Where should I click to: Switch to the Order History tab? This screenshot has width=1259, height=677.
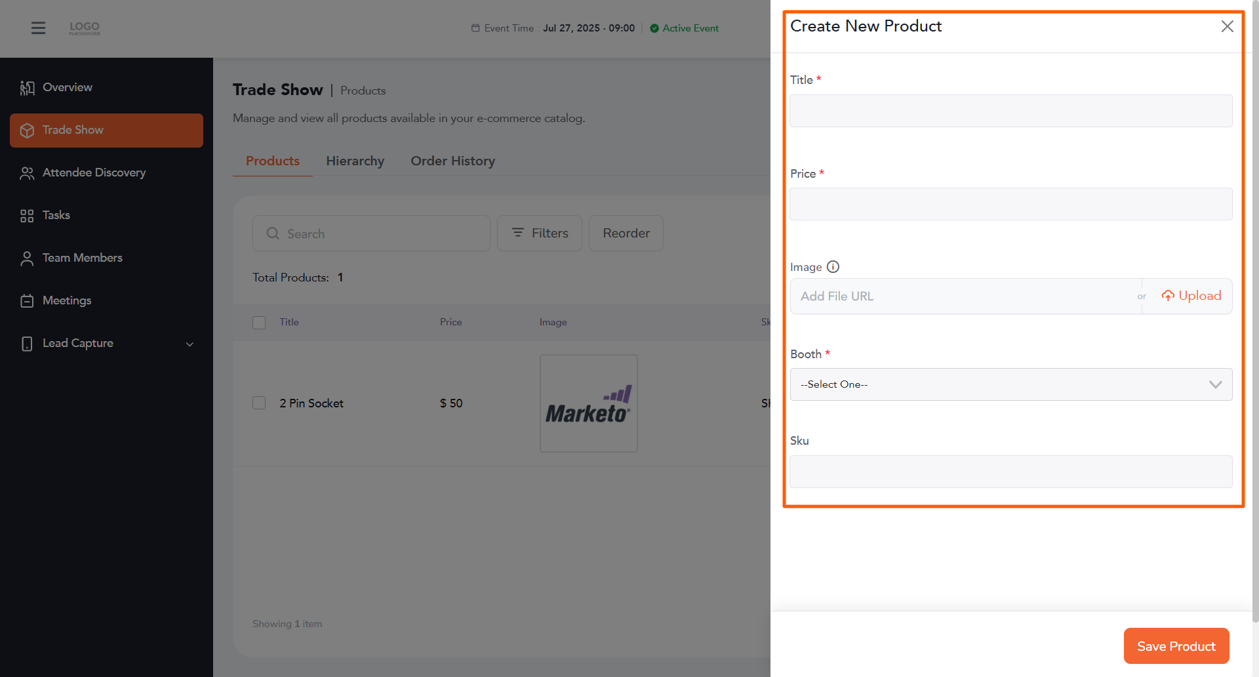click(x=453, y=161)
